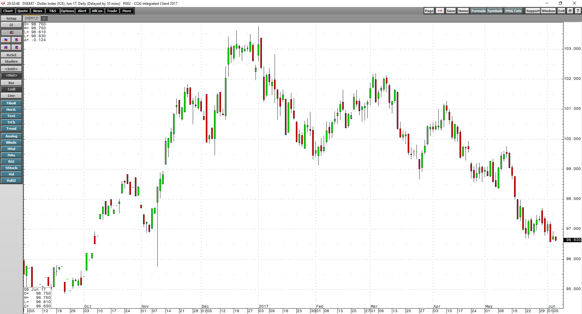This screenshot has width=582, height=314.
Task: Click the red magnet snap icon
Action: point(11,32)
